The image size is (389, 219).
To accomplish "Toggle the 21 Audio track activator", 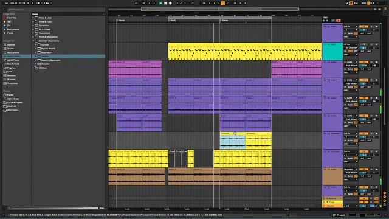I will pos(363,26).
